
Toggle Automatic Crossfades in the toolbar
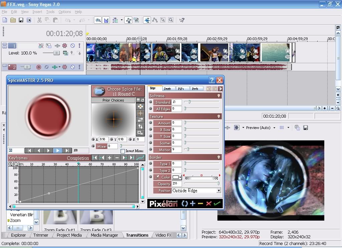tap(106, 20)
